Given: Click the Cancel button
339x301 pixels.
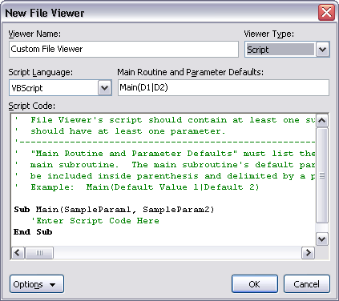Looking at the screenshot, I should tap(306, 284).
